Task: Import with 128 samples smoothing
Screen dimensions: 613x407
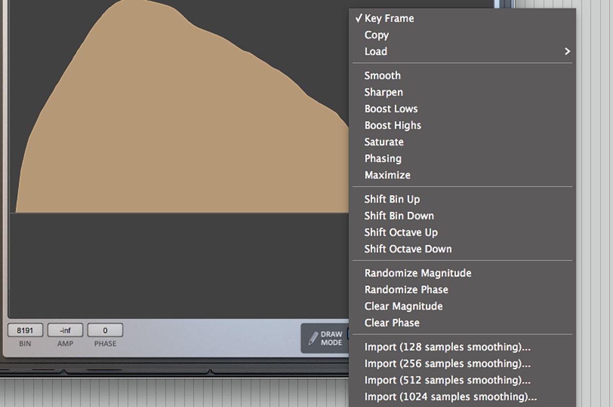Action: tap(462, 347)
